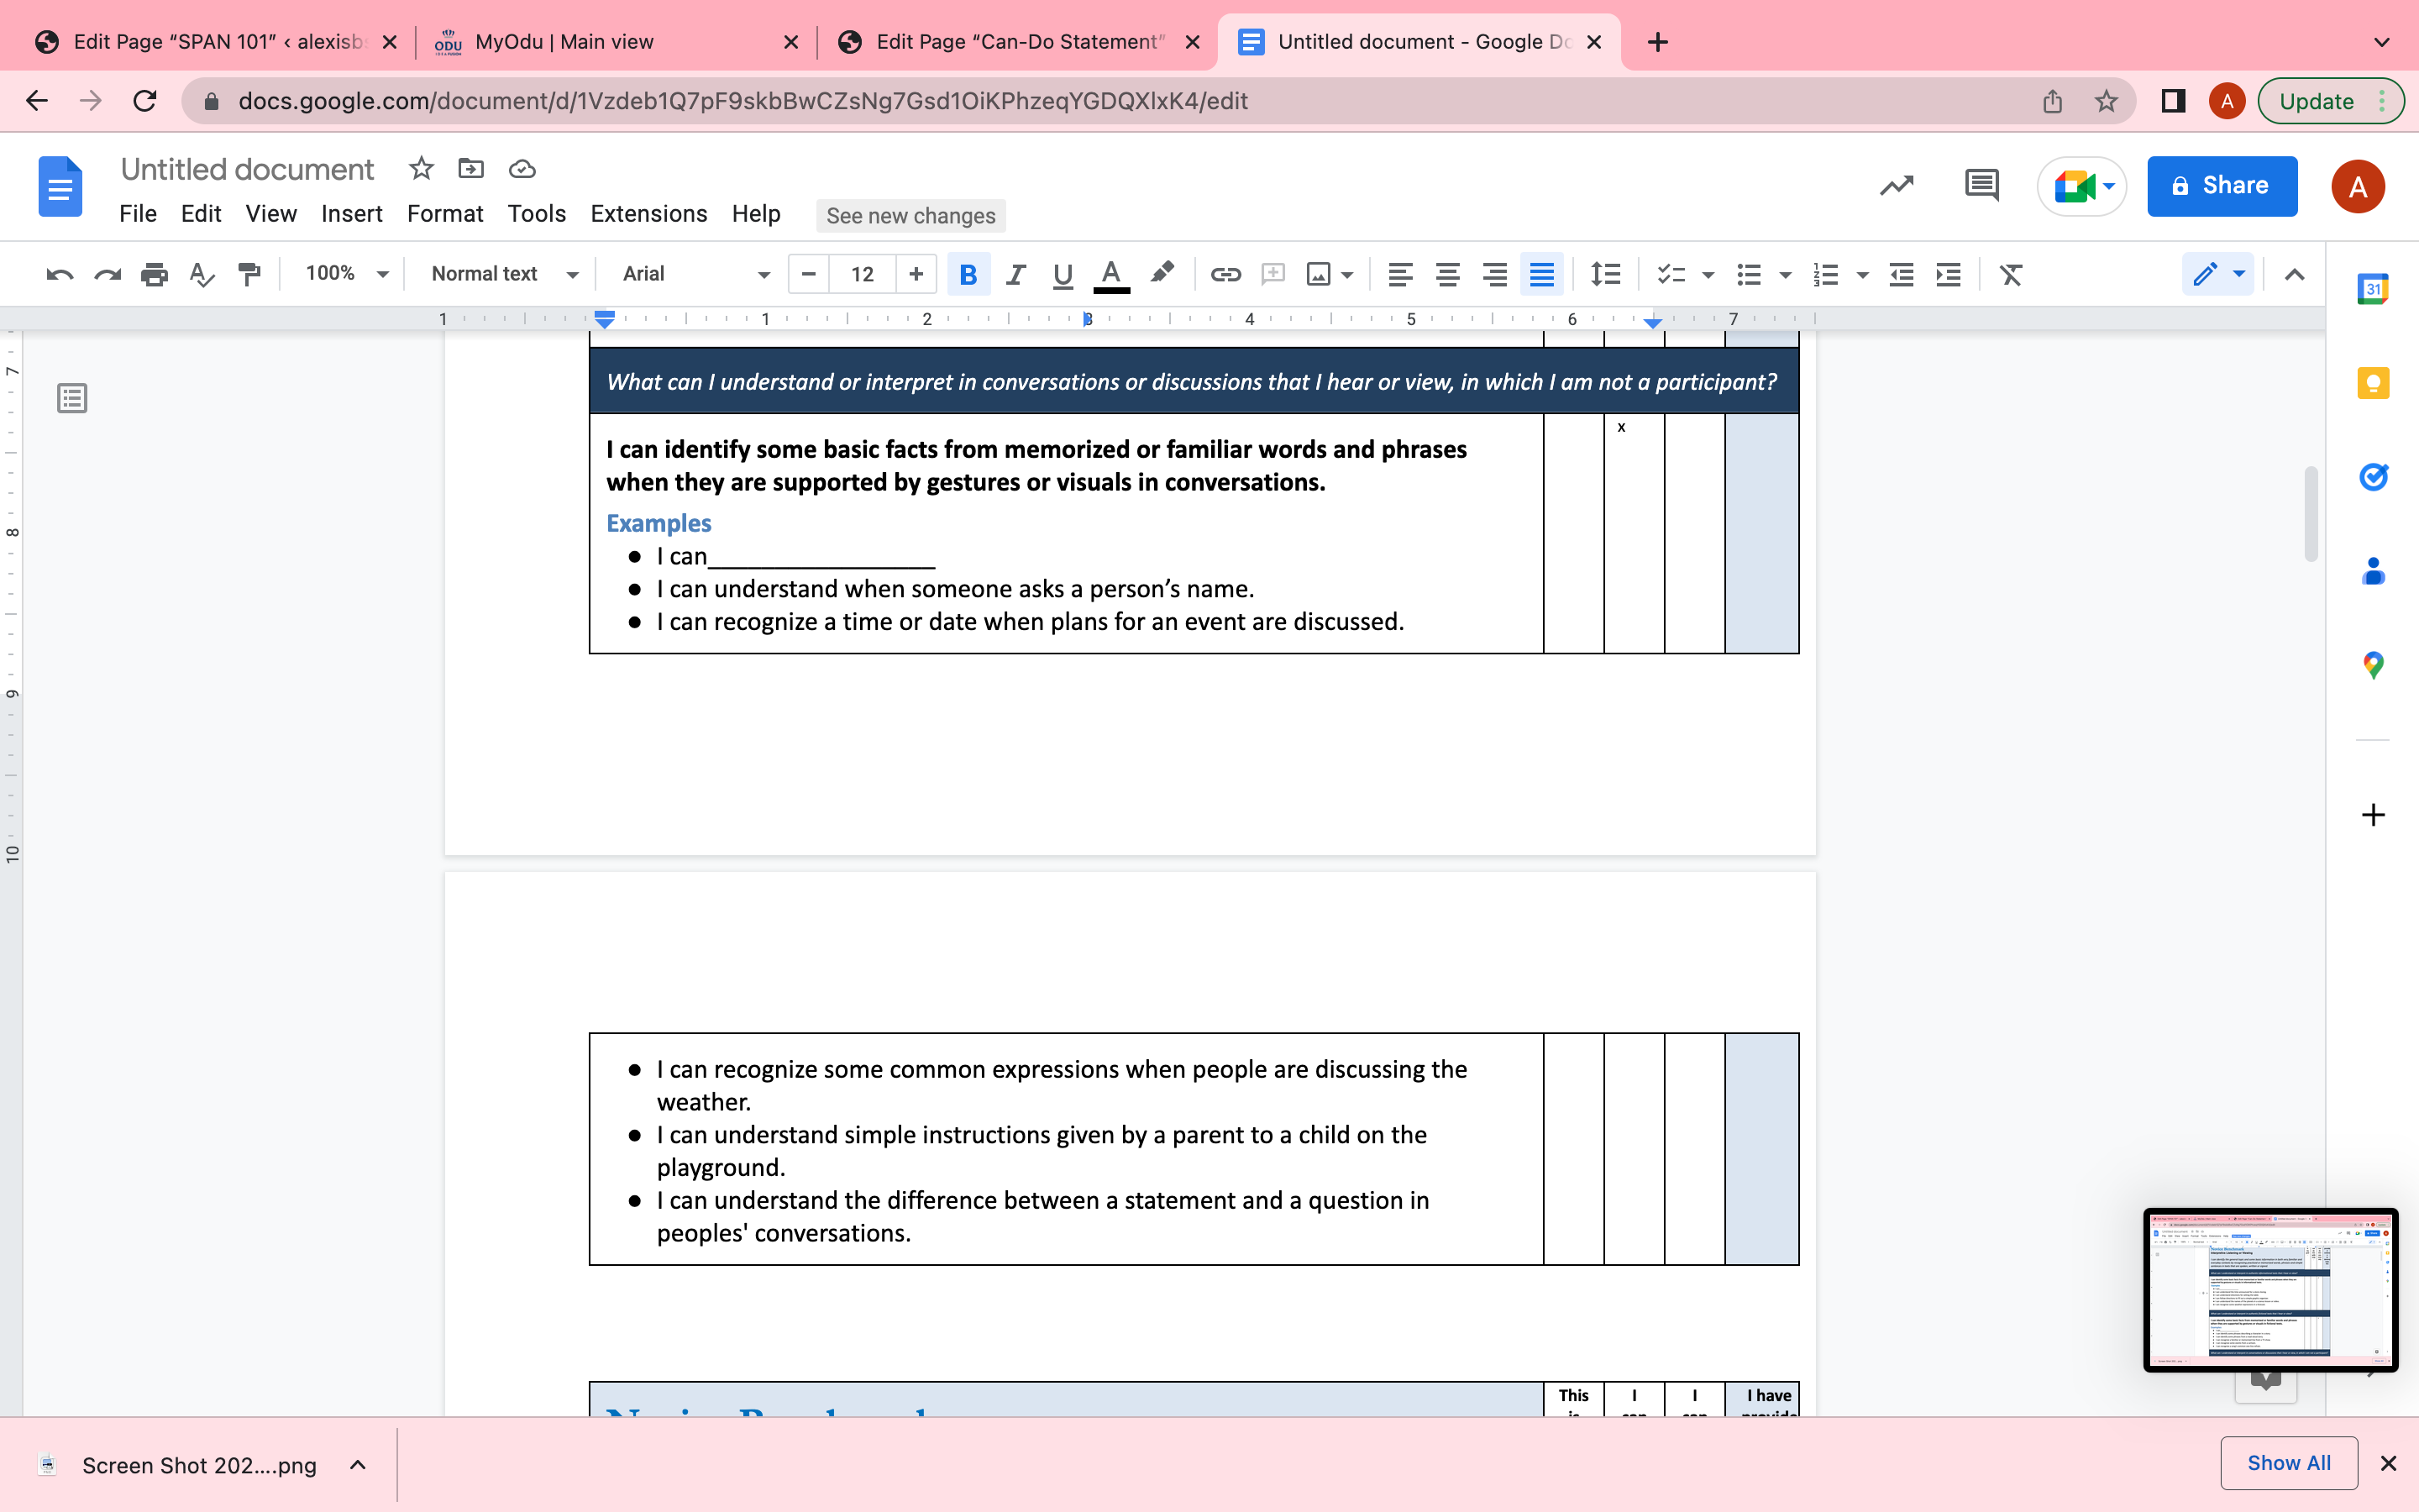Screen dimensions: 2419x1512
Task: Click See new changes
Action: (910, 216)
